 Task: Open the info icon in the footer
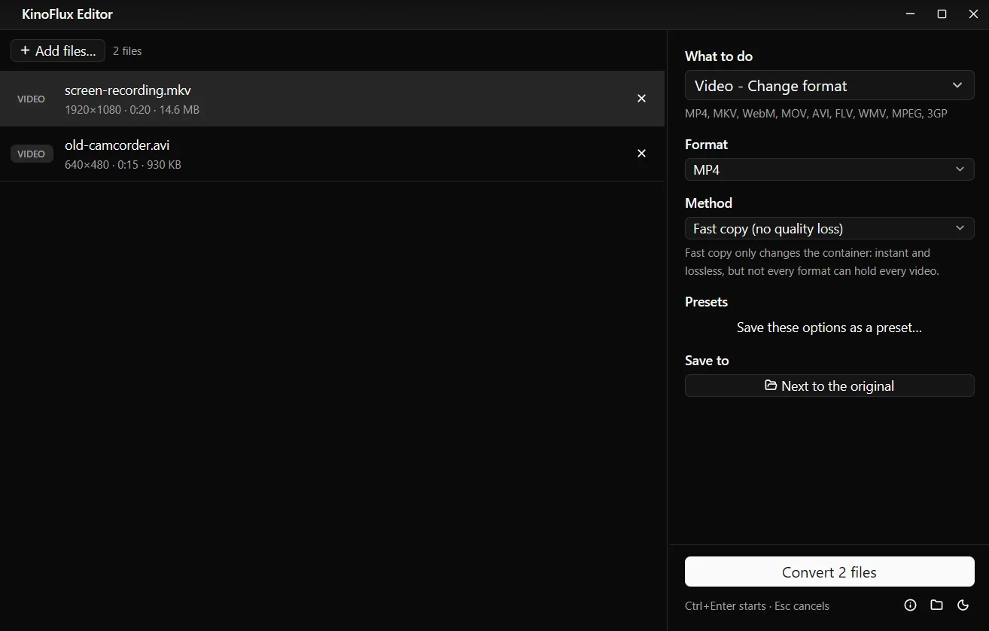click(910, 605)
